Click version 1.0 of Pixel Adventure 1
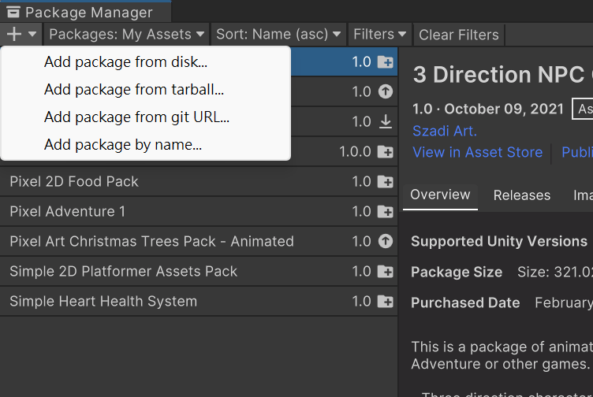Image resolution: width=593 pixels, height=397 pixels. click(361, 212)
